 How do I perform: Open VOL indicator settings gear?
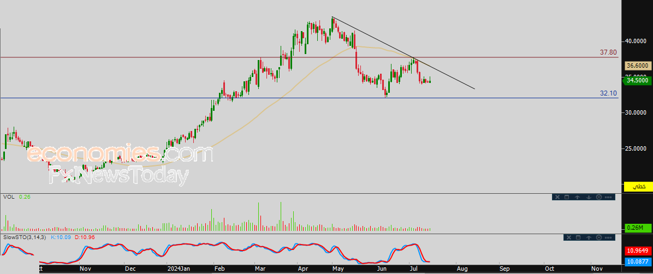599,197
